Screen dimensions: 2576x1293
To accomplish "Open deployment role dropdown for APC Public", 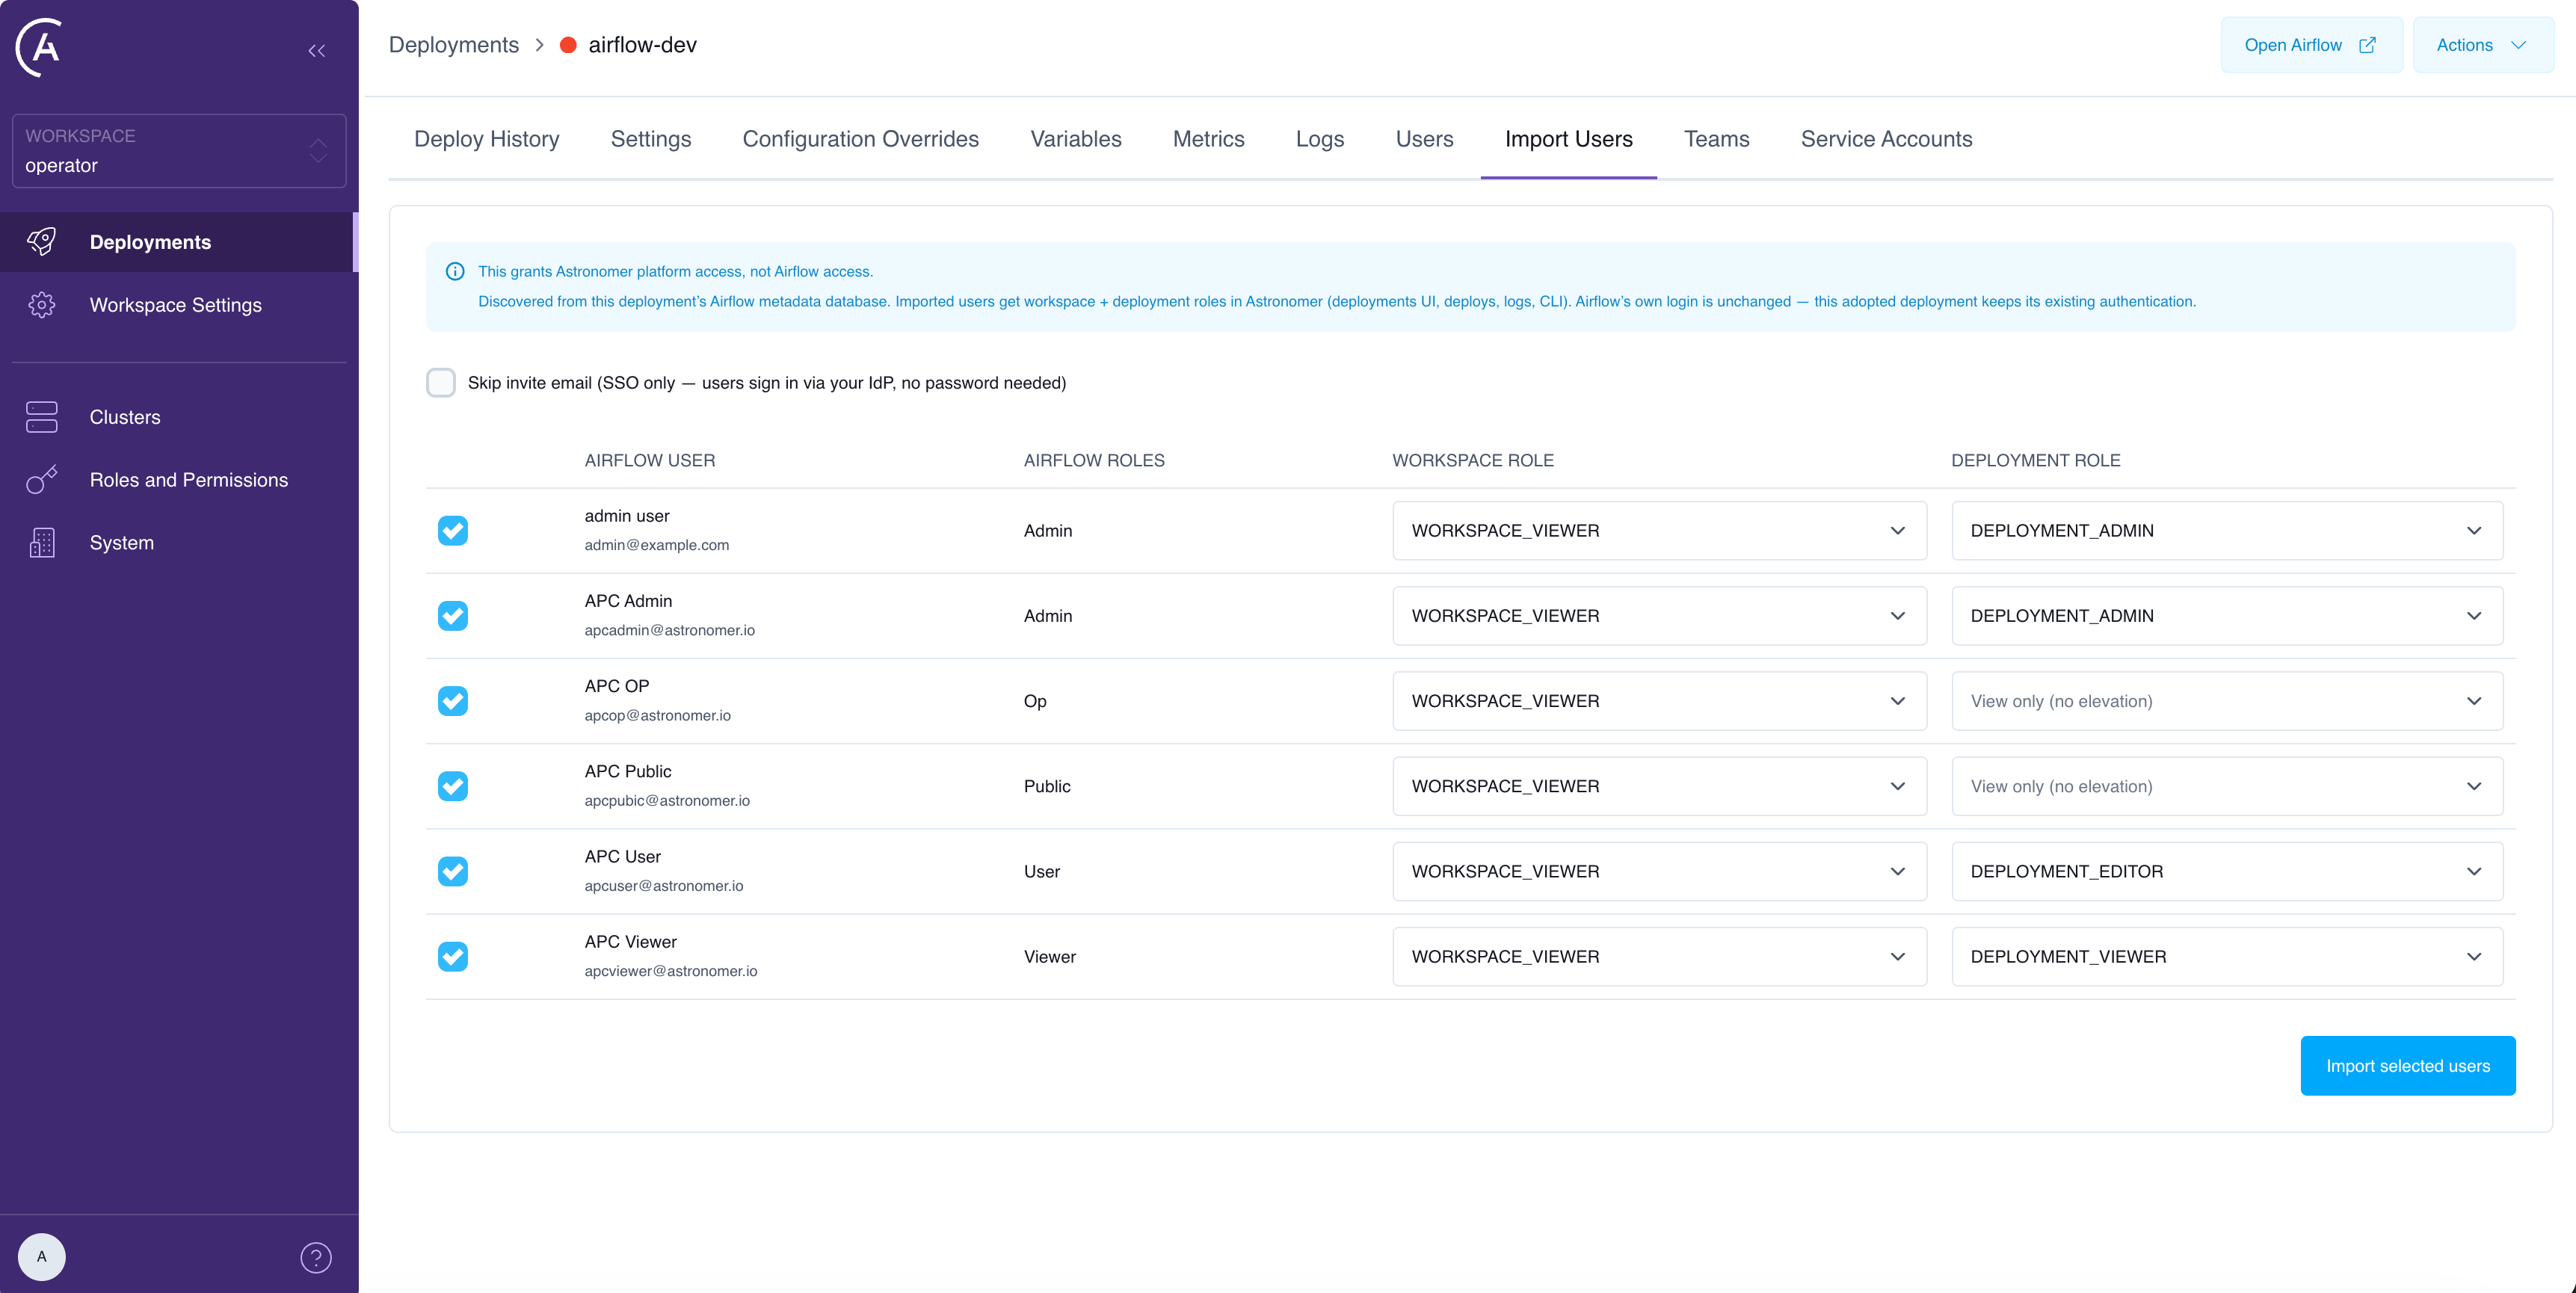I will coord(2227,786).
